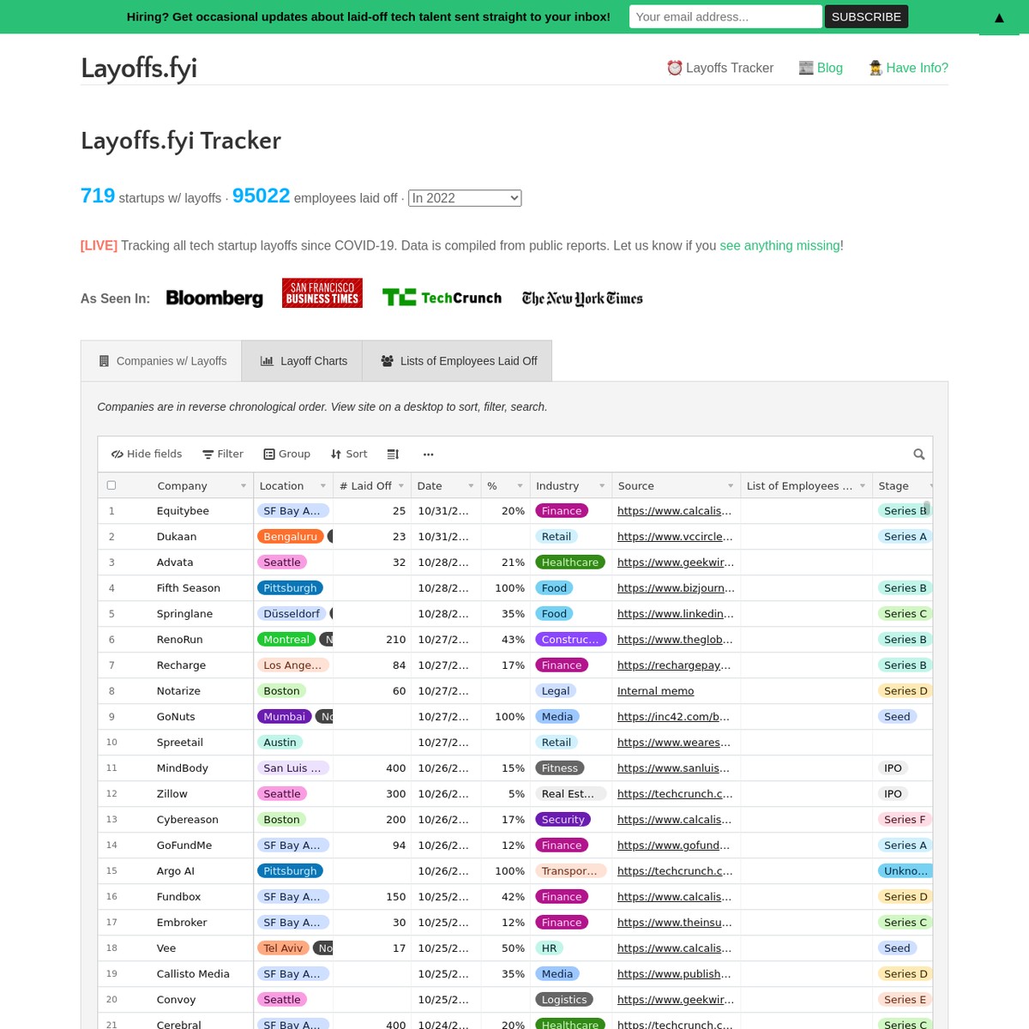The width and height of the screenshot is (1029, 1029).
Task: Click the Tel Aviv location tag
Action: coord(283,948)
